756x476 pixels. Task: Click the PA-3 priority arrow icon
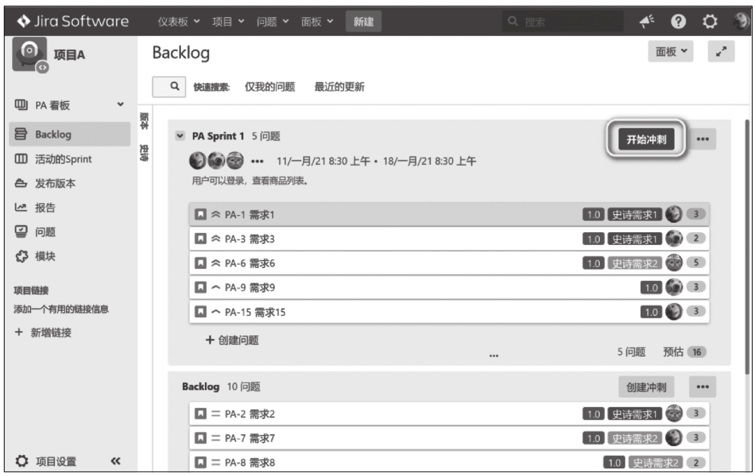coord(215,239)
